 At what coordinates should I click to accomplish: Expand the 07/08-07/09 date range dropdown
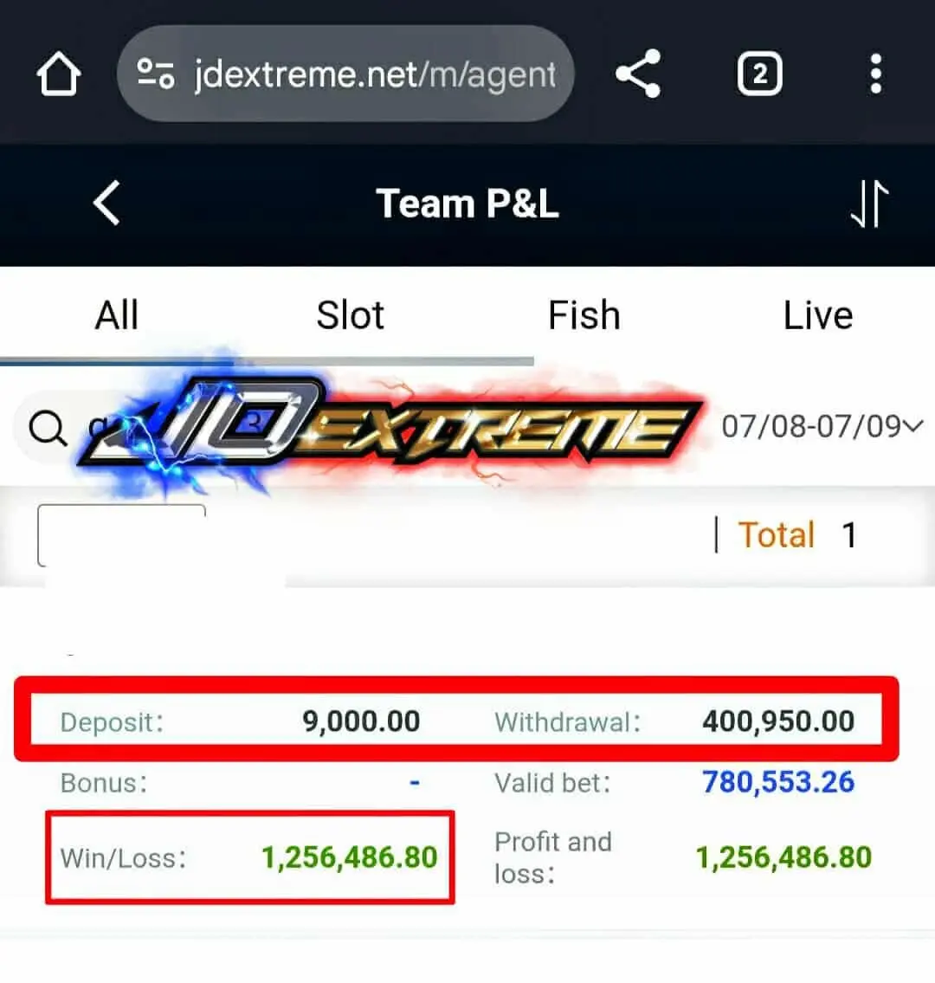(822, 426)
